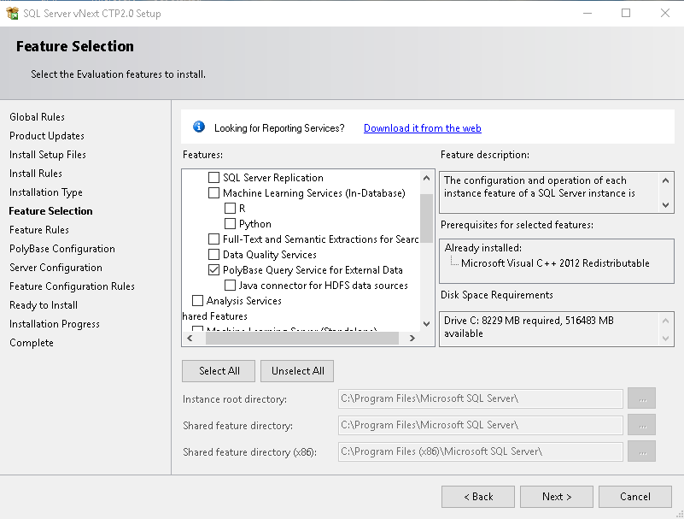Open browse button for Instance root directory
Image resolution: width=684 pixels, height=519 pixels.
641,398
